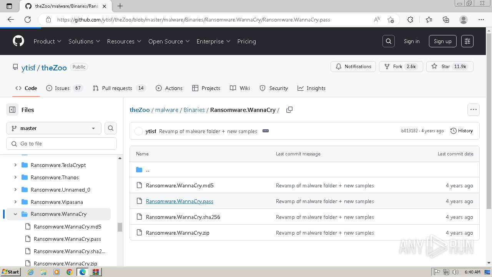Click the GitHub logo icon
The height and width of the screenshot is (277, 492).
click(x=18, y=41)
